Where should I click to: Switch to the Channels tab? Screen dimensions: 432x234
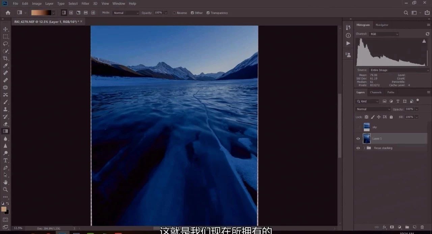click(x=375, y=92)
